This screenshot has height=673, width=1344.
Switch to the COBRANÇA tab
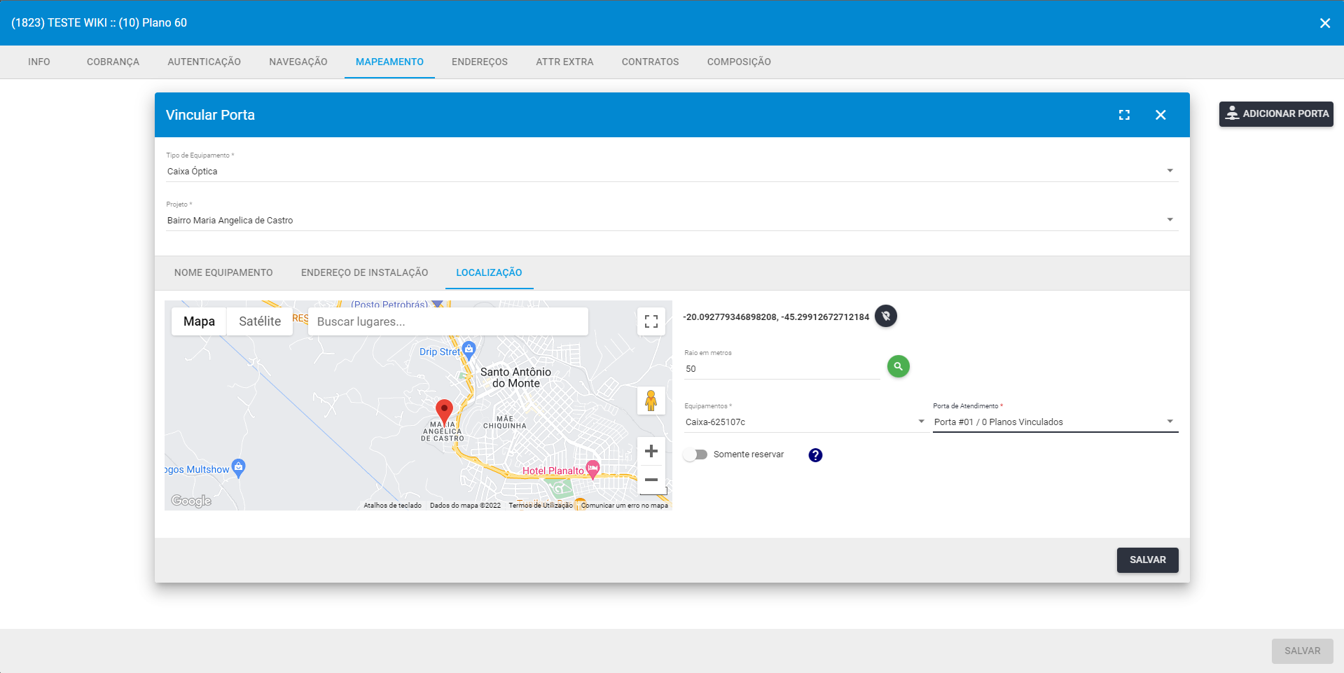tap(113, 62)
